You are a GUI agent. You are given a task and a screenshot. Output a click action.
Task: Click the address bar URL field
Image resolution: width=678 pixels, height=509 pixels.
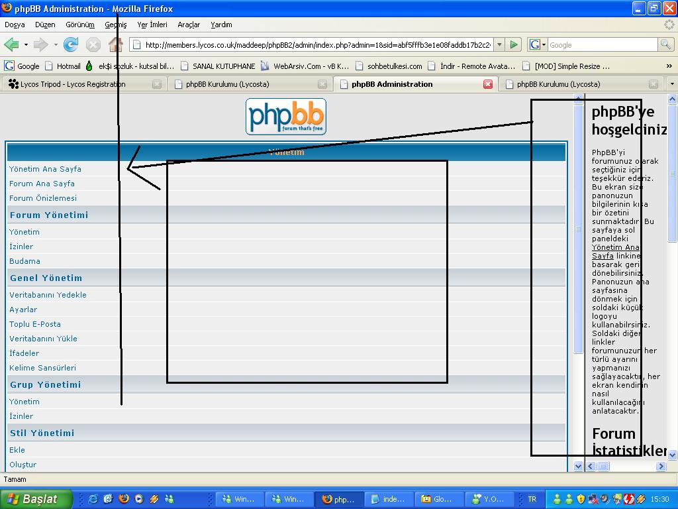tap(318, 44)
